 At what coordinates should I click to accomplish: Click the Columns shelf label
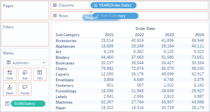pos(66,5)
